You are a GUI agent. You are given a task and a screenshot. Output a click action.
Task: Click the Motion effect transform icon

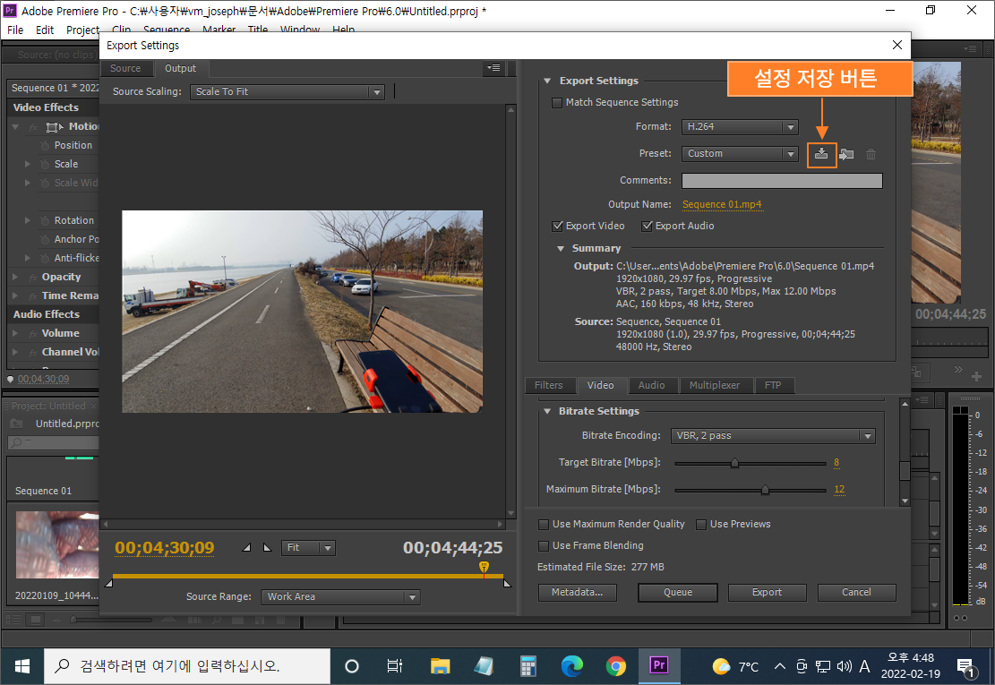click(x=55, y=127)
